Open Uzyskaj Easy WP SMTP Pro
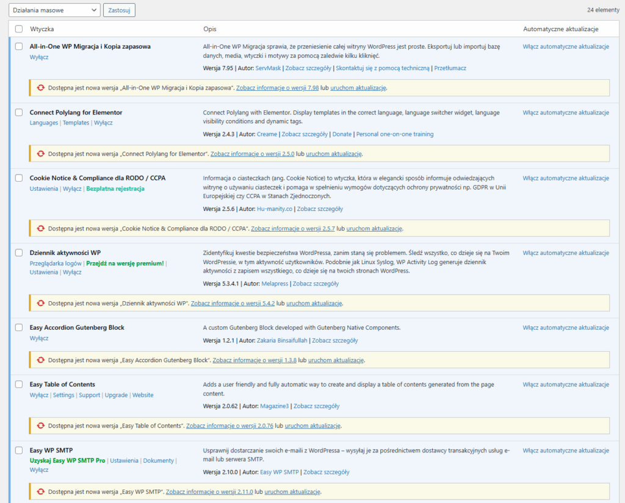This screenshot has height=503, width=625. (67, 460)
